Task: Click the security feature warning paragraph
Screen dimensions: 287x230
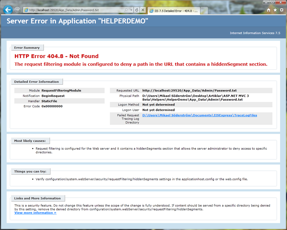Action: (x=142, y=208)
